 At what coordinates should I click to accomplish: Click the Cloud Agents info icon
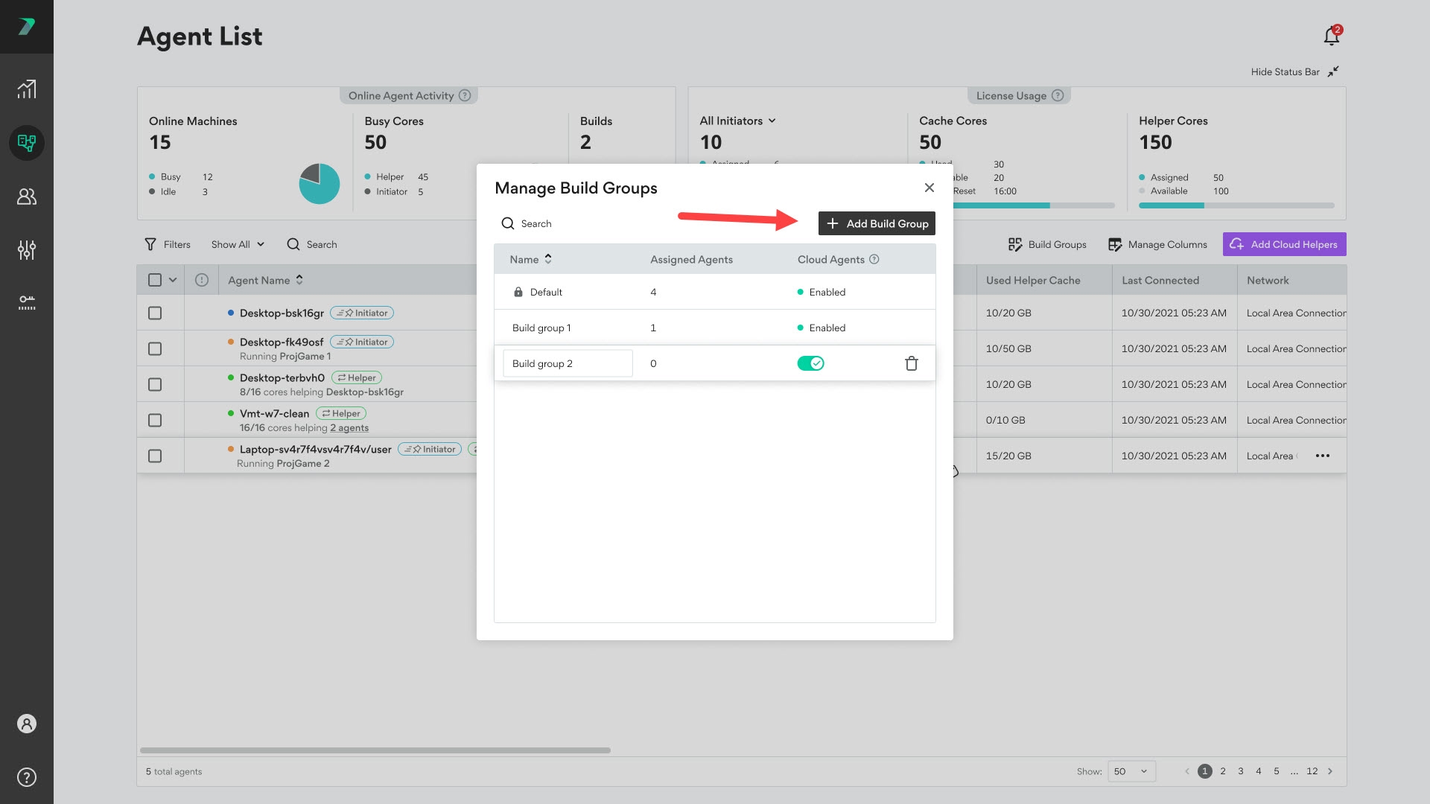874,259
